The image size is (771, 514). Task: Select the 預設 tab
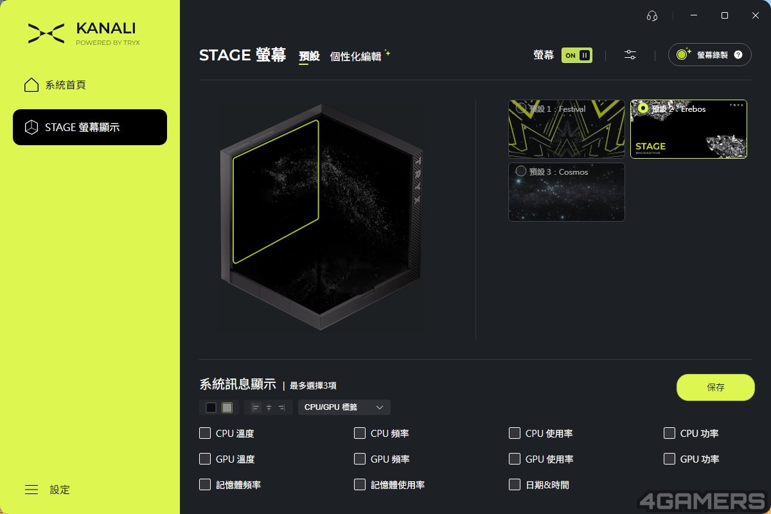coord(309,57)
